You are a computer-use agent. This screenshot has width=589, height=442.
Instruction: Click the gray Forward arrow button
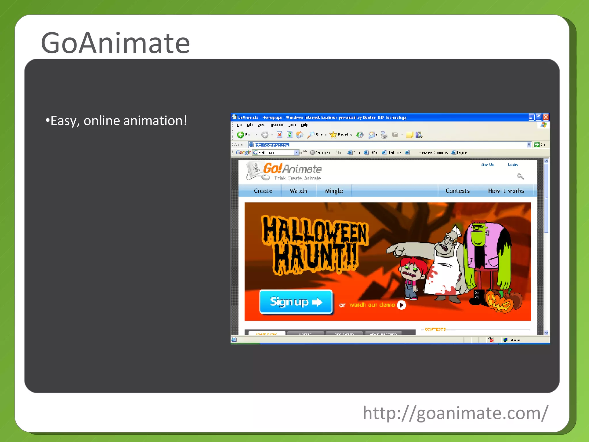tap(265, 135)
